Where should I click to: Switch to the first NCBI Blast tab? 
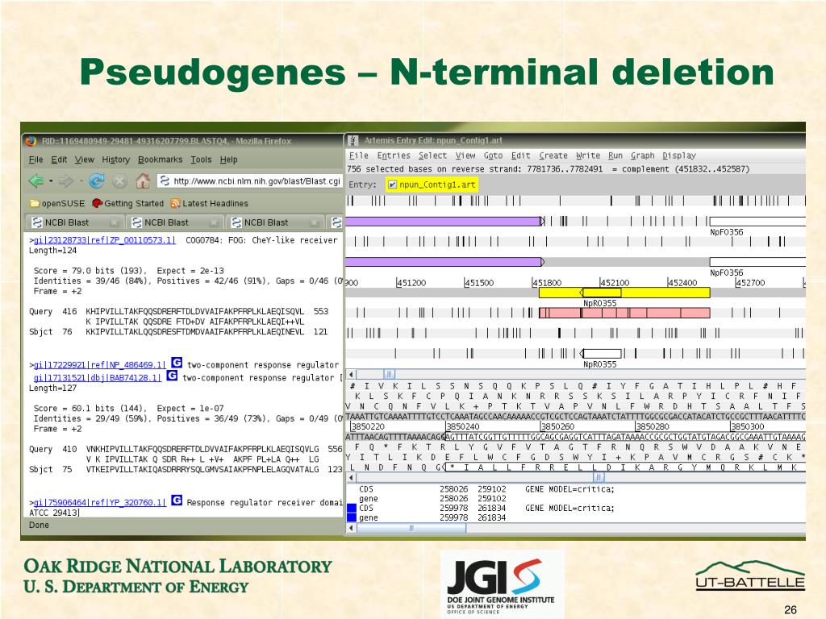[x=74, y=222]
